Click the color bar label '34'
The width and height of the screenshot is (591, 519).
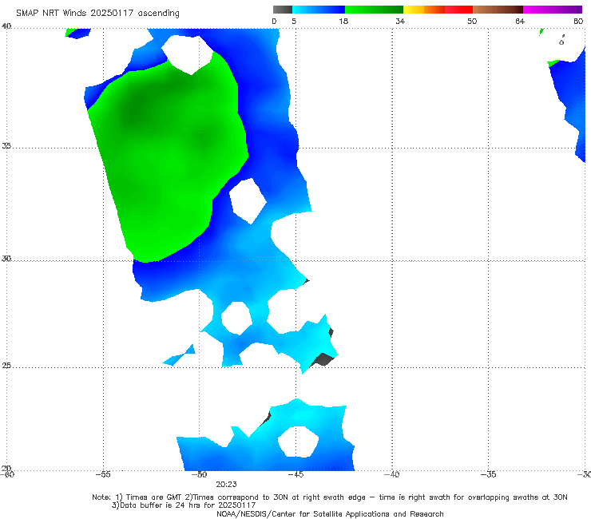pyautogui.click(x=400, y=21)
